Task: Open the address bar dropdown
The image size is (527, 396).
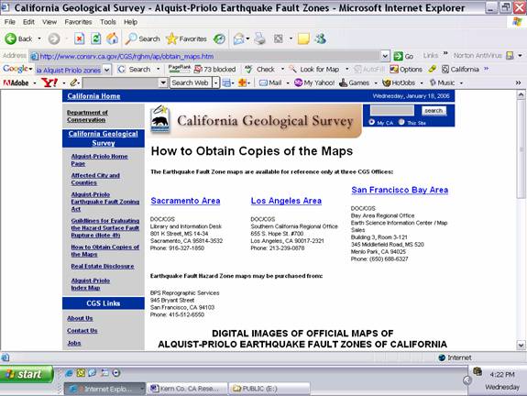Action: pyautogui.click(x=385, y=56)
